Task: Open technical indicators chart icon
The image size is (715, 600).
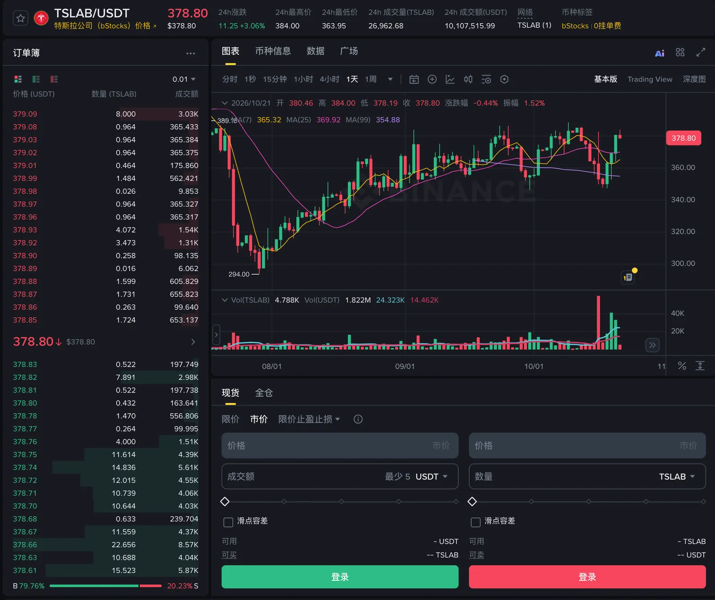Action: point(450,80)
